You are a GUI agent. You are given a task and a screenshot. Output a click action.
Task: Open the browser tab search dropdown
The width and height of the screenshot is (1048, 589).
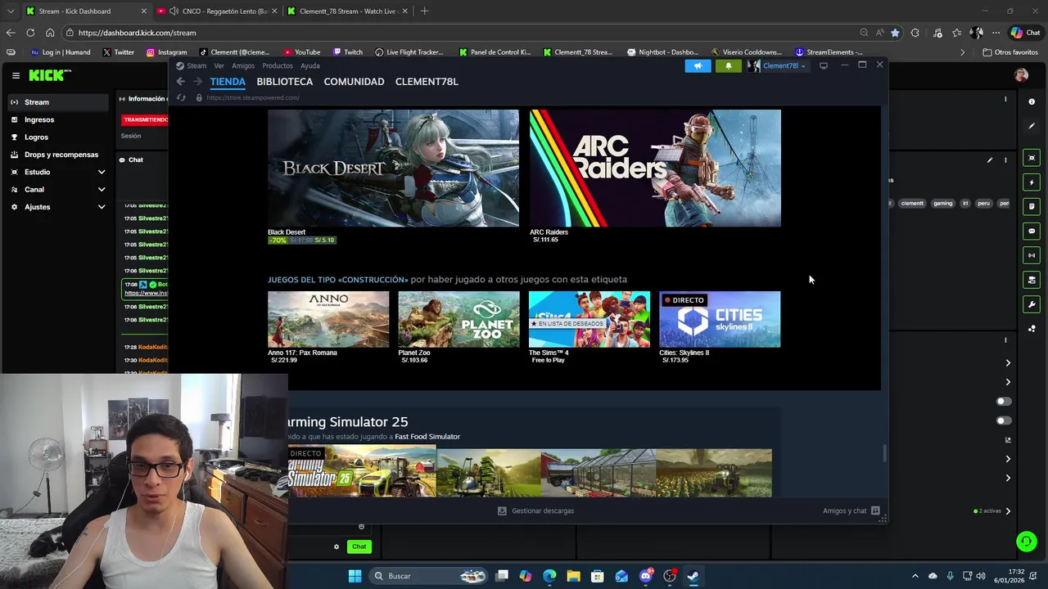(11, 11)
